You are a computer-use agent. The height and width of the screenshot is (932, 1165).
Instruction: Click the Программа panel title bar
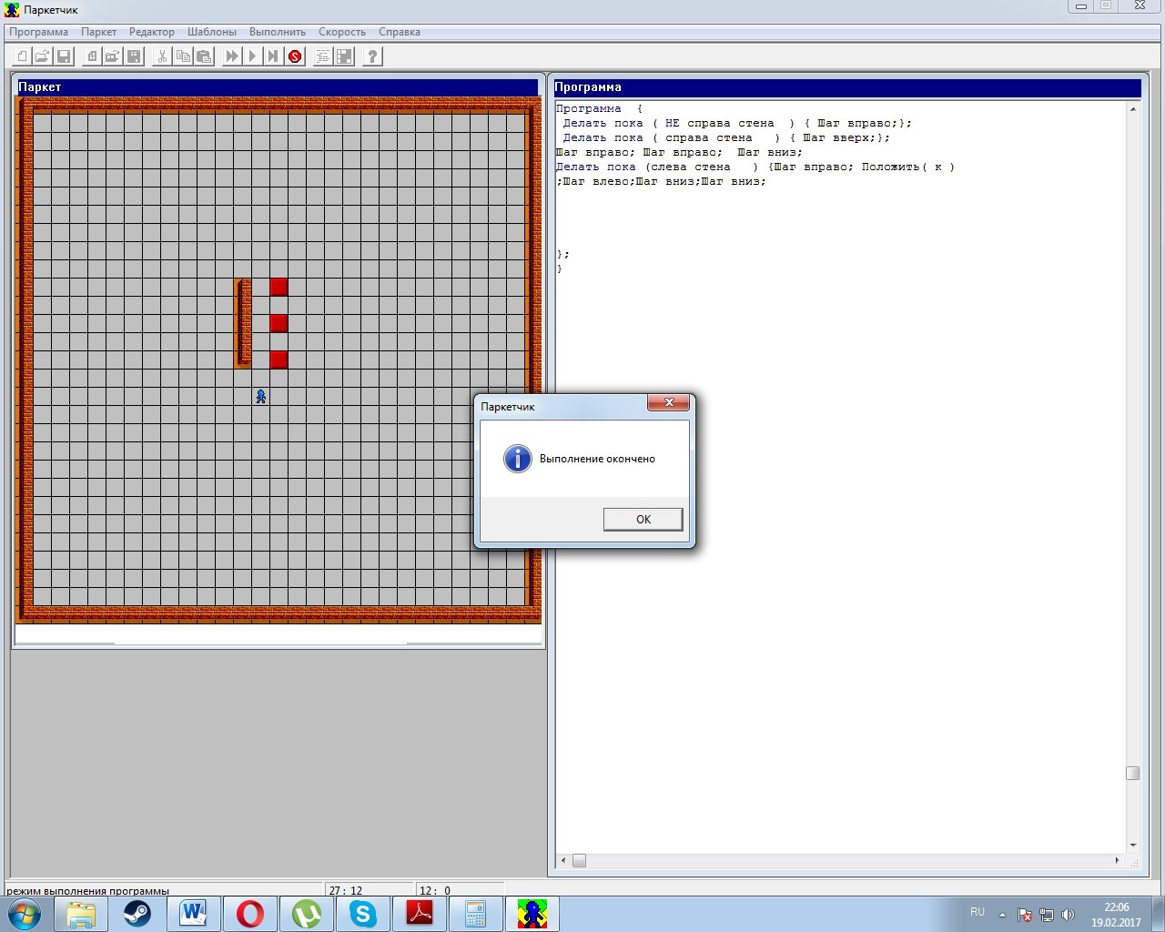coord(847,87)
